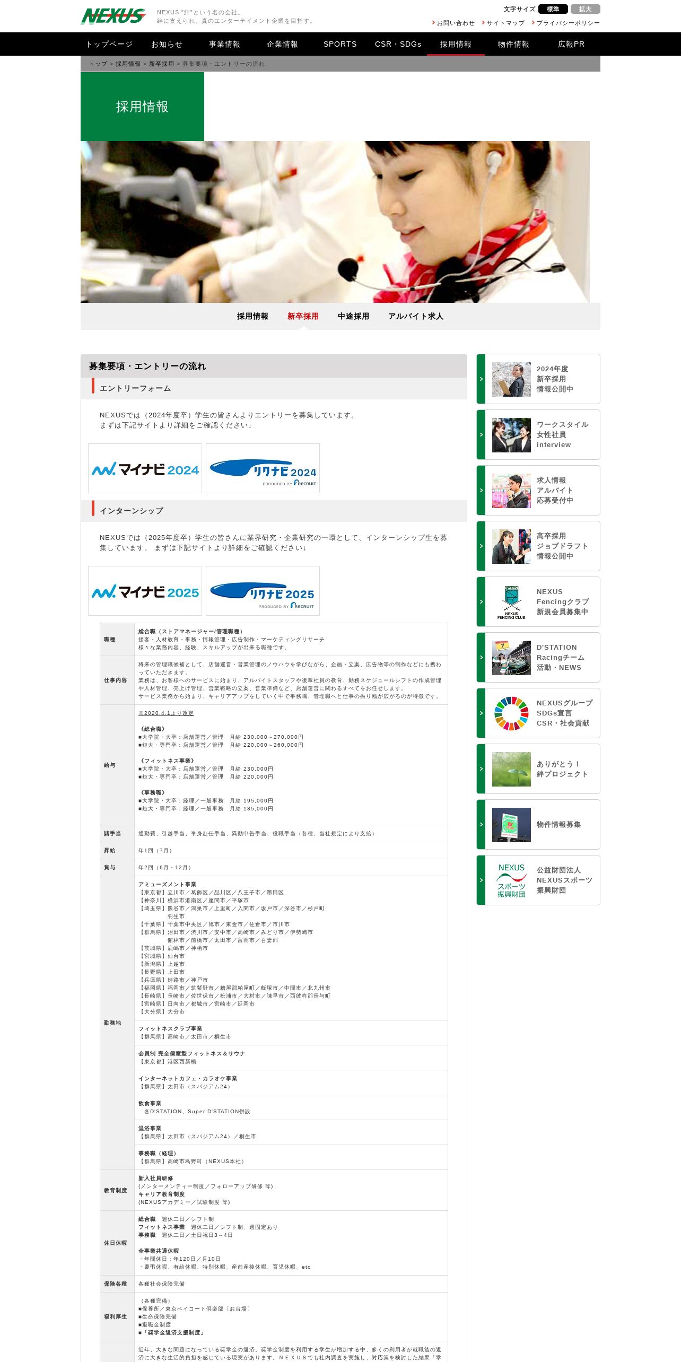Open 物件情報募集 sidebar link
This screenshot has width=681, height=1362.
point(558,825)
